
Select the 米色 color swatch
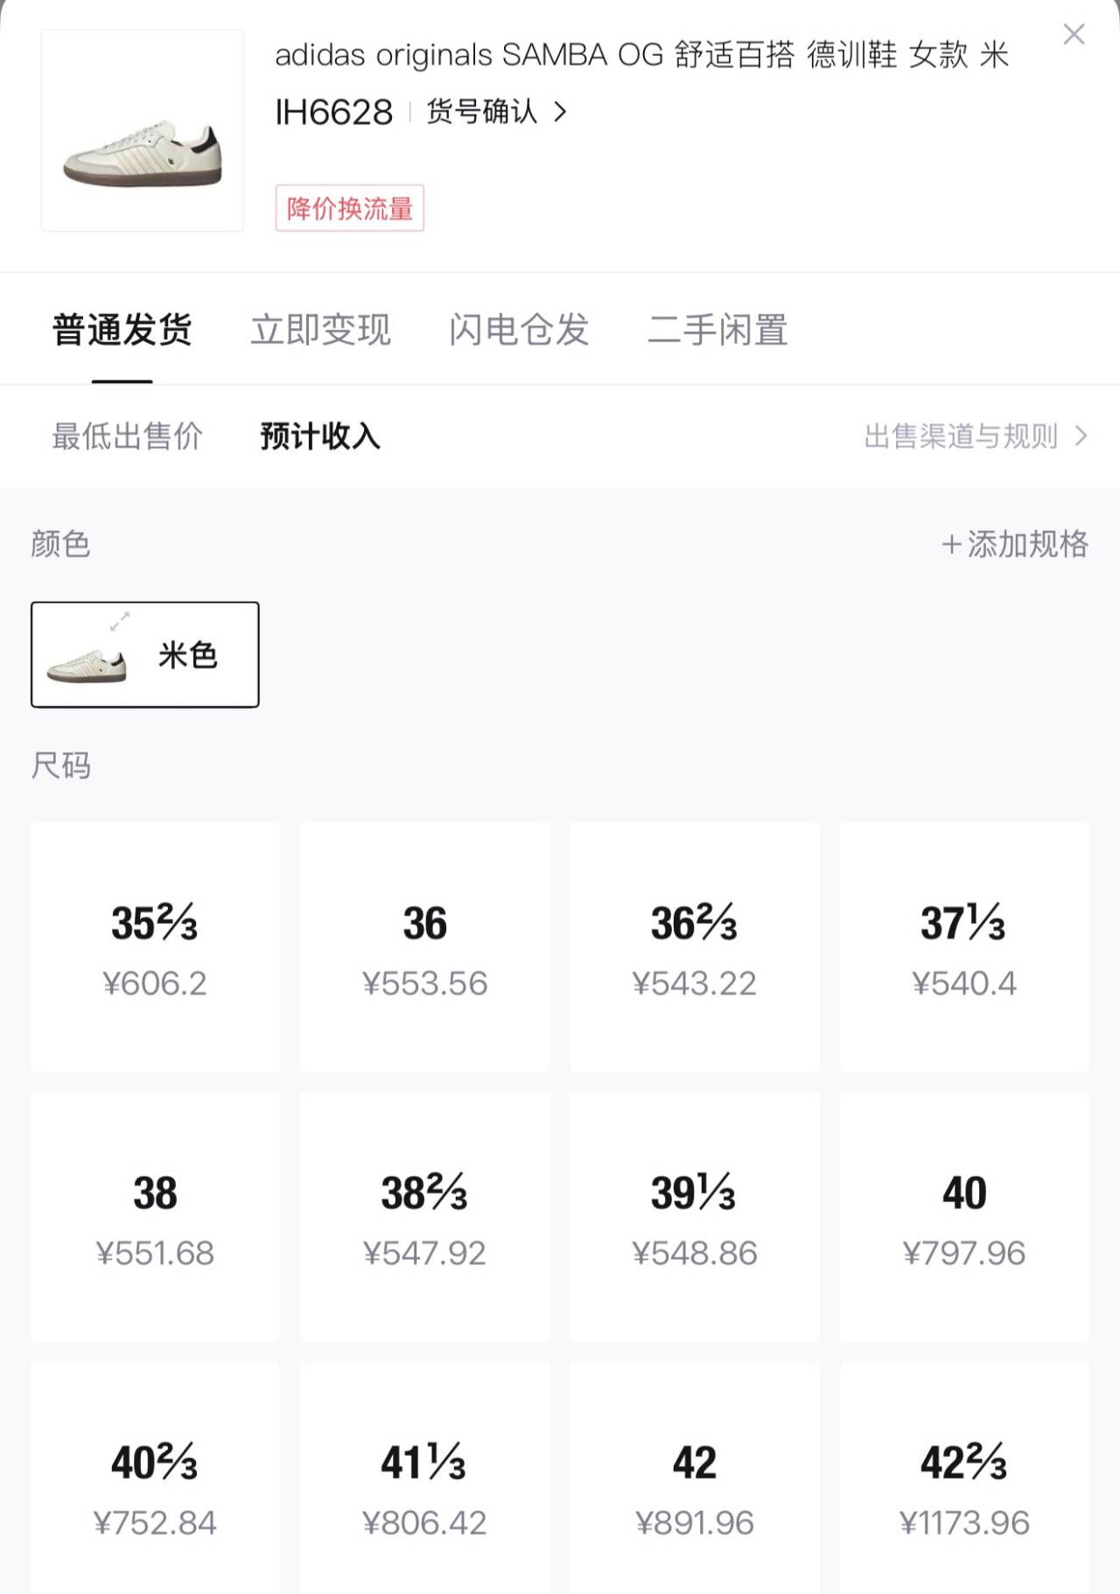[x=145, y=654]
